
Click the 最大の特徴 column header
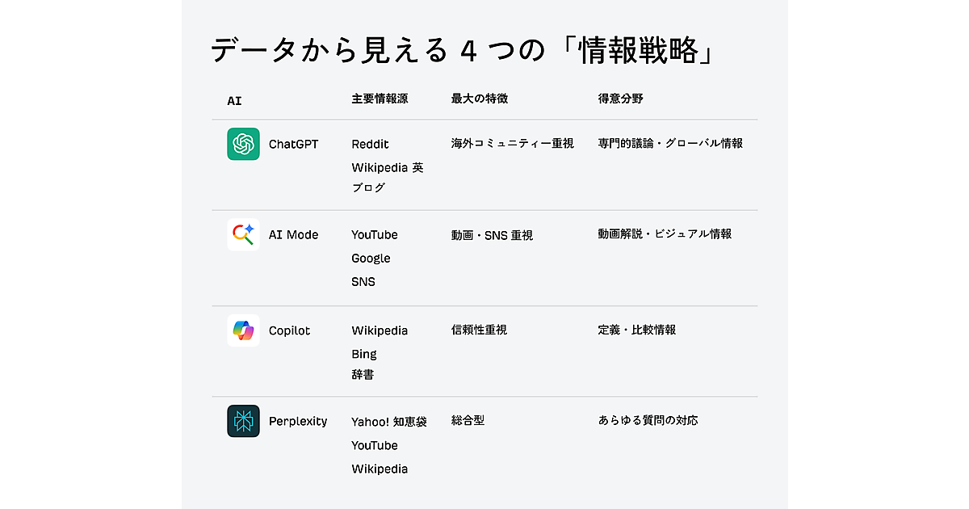pyautogui.click(x=480, y=99)
